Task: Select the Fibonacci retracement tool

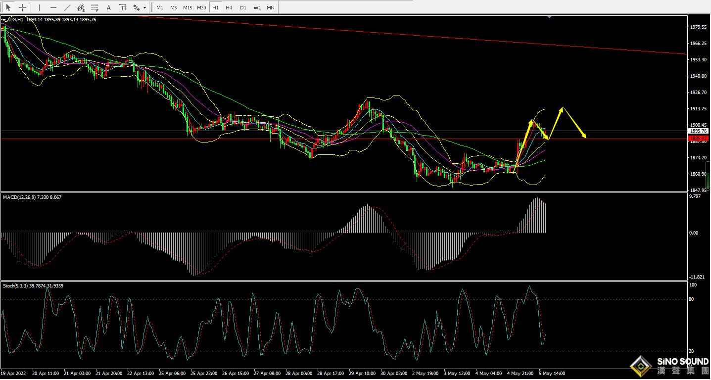Action: pos(95,7)
